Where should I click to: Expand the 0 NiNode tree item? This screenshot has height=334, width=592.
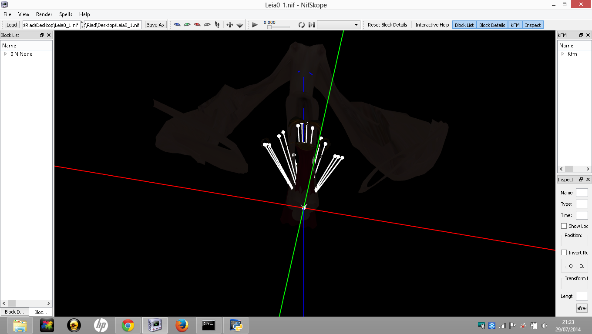tap(5, 54)
